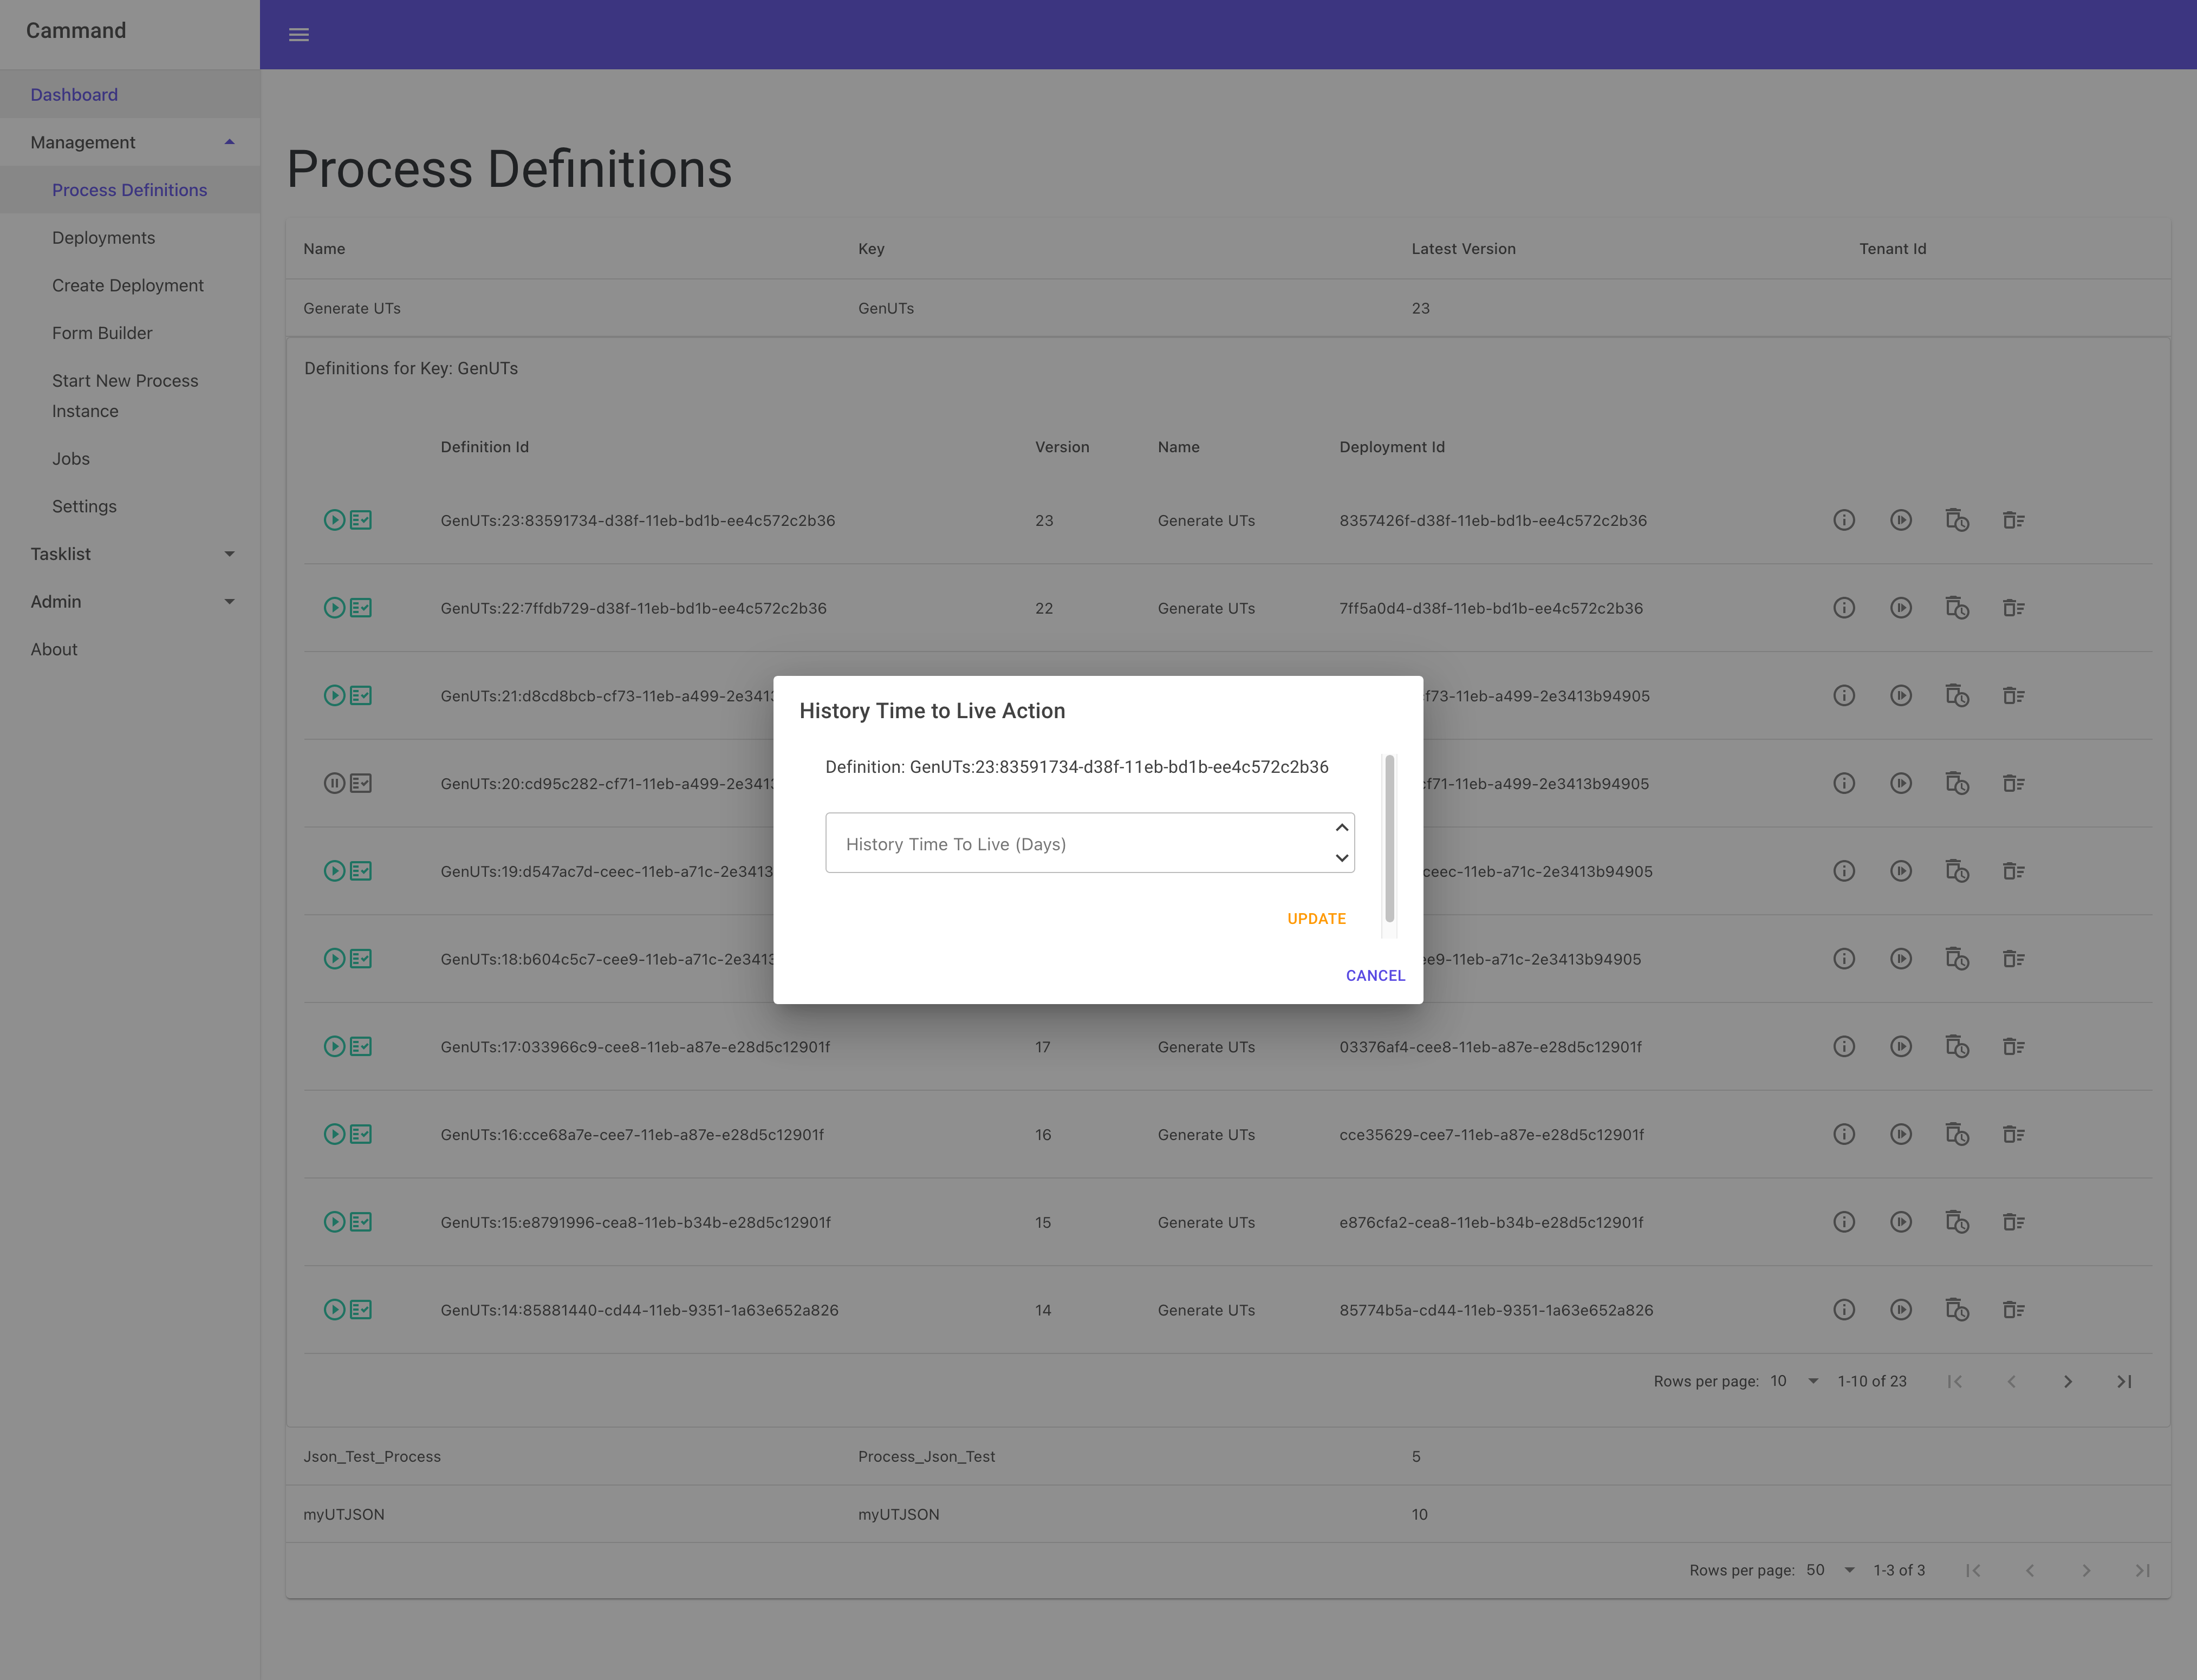Click the hamburger menu icon in top bar
The width and height of the screenshot is (2197, 1680).
point(299,35)
